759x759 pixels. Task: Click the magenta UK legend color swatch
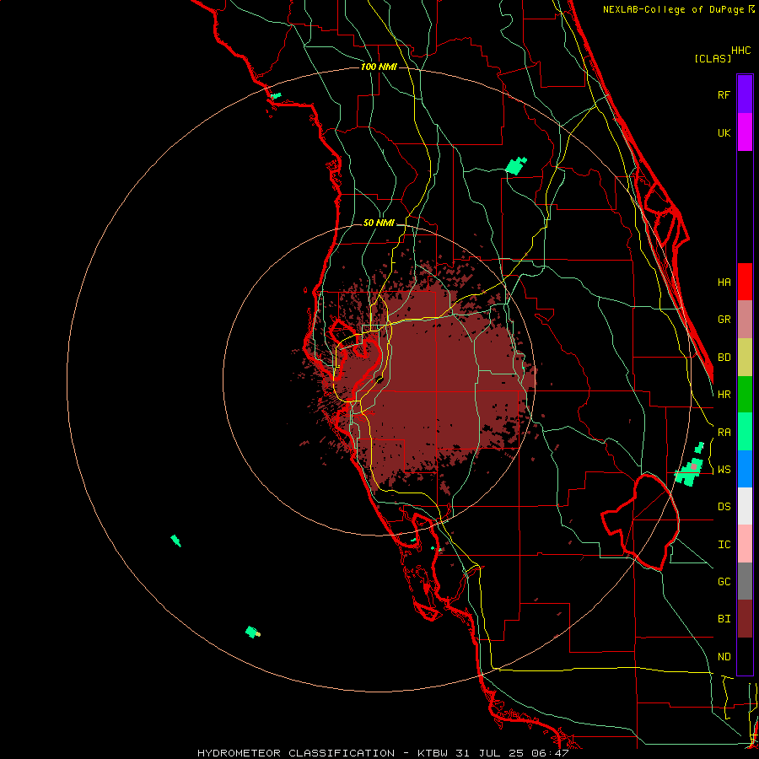[x=745, y=132]
